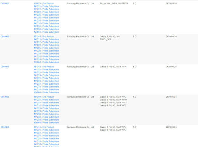
Task: Open listing D050957
Action: [x=5, y=97]
